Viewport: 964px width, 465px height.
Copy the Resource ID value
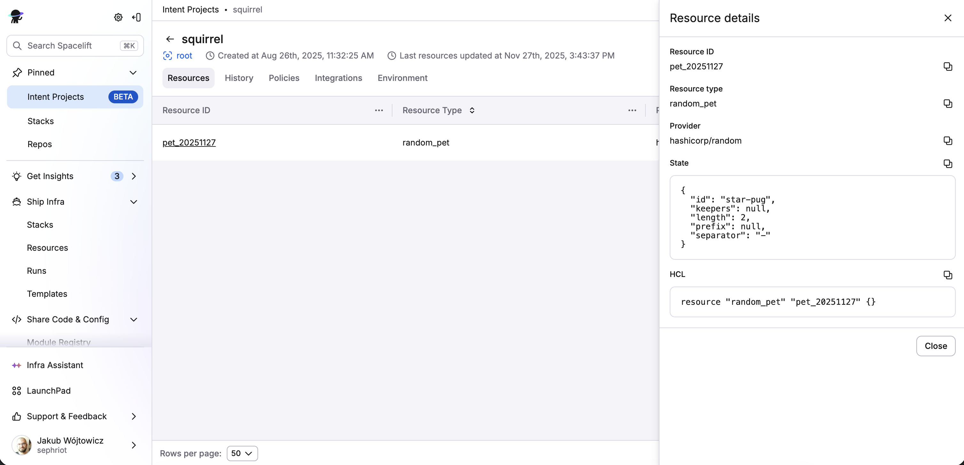click(x=948, y=66)
